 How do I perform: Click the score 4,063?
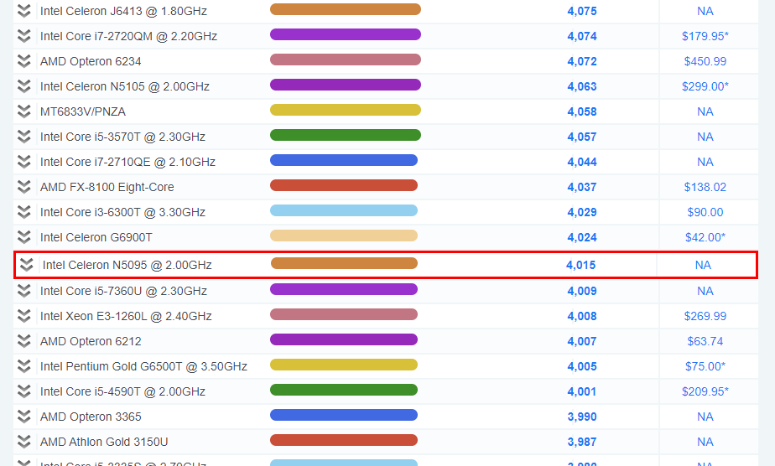582,86
